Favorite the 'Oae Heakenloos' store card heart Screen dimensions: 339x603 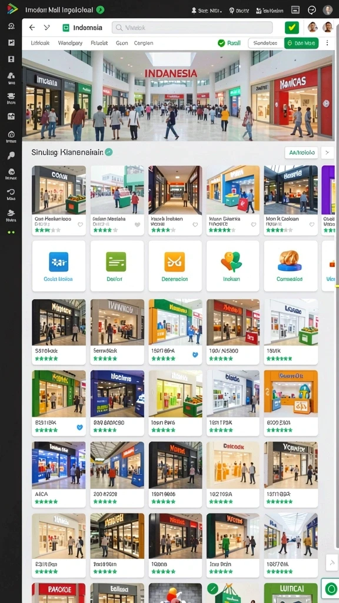coord(80,224)
